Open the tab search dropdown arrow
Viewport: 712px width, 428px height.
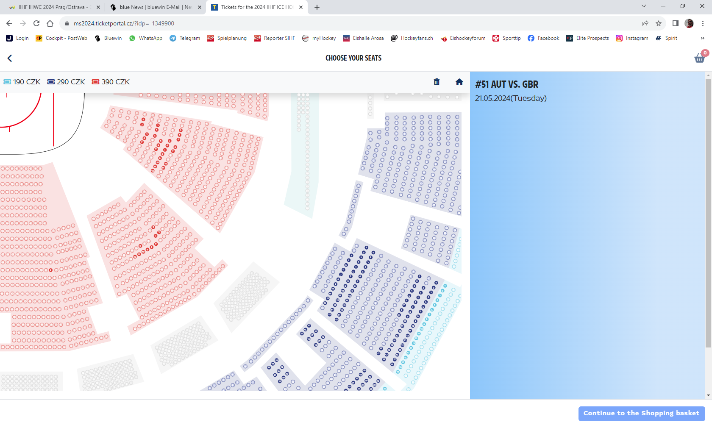click(x=643, y=6)
